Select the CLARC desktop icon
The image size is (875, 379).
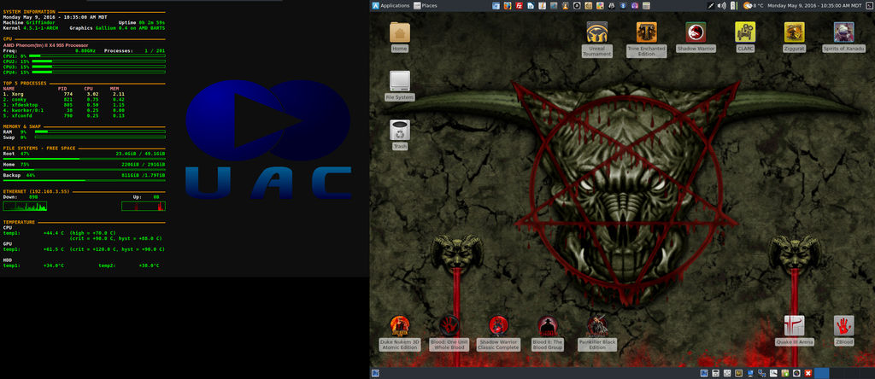[745, 37]
